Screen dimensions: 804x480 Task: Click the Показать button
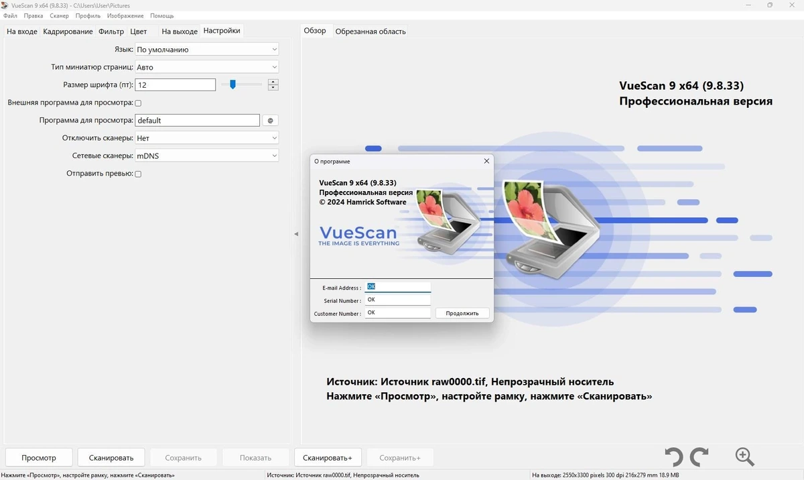click(255, 458)
